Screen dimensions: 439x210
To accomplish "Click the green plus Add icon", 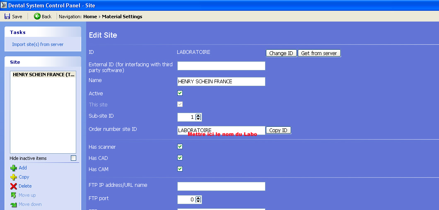I will (x=14, y=168).
